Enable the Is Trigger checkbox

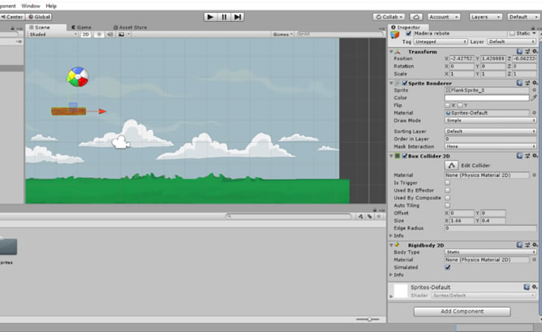click(447, 183)
